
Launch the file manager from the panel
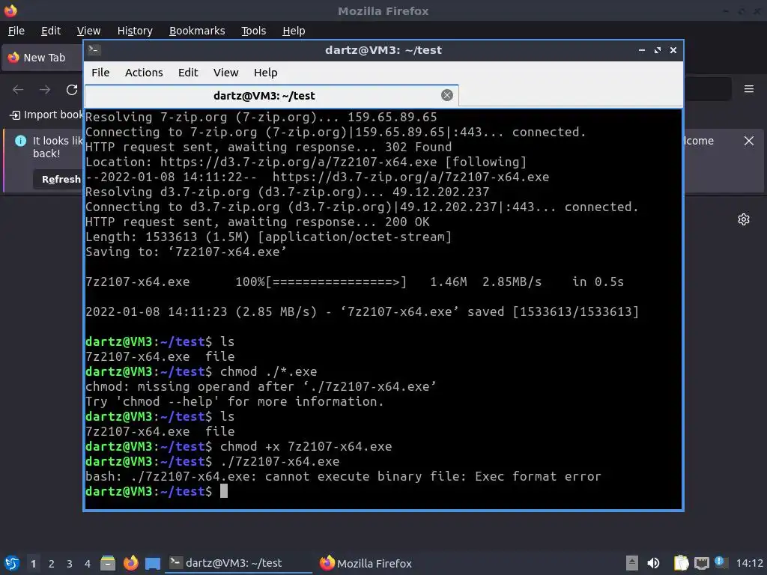point(108,563)
